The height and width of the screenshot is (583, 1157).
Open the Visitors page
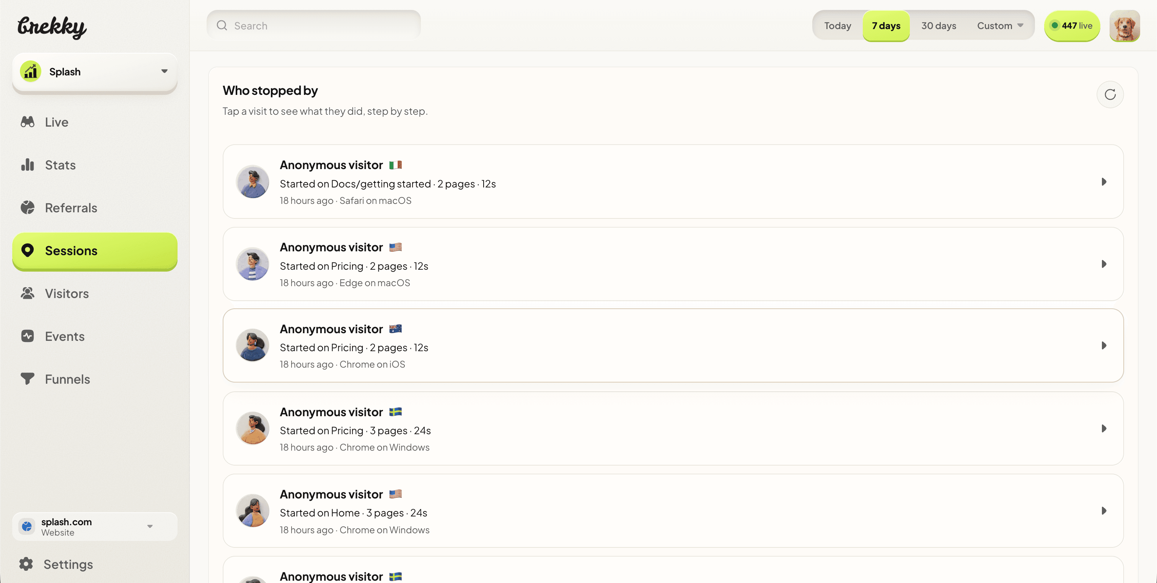(95, 293)
